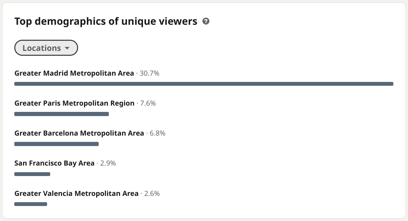Click the Top demographics of unique viewers heading
408x221 pixels.
106,21
